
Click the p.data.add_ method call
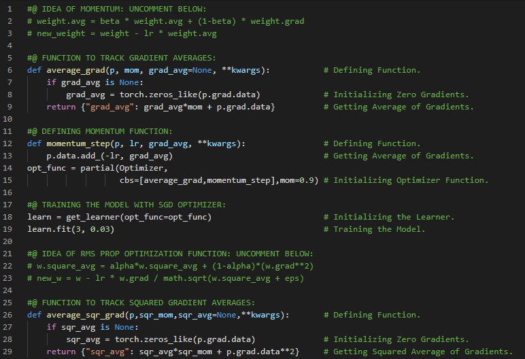point(78,156)
